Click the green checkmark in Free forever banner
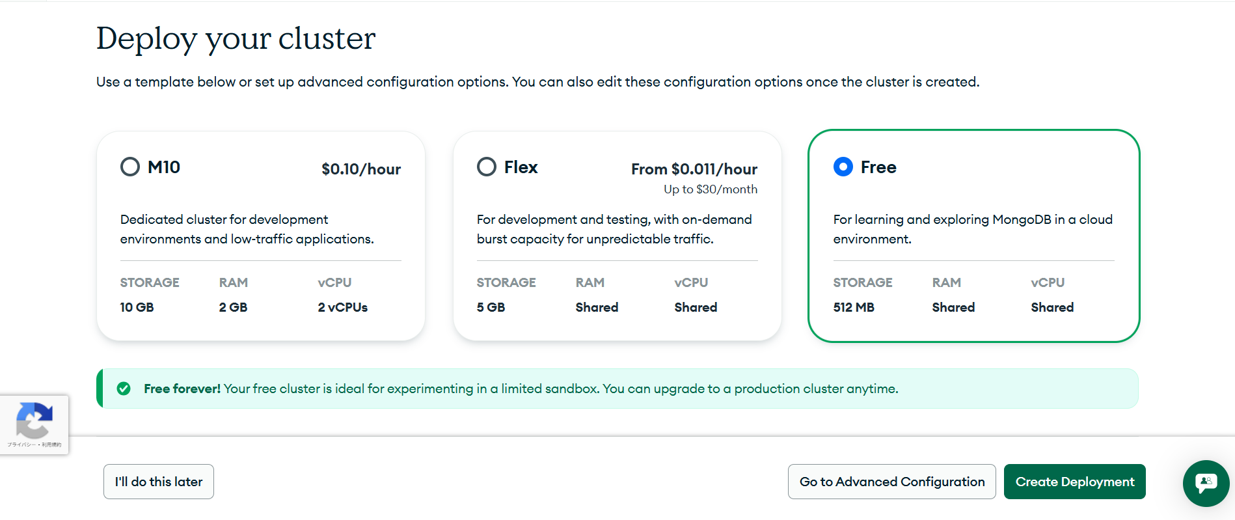1235x520 pixels. [x=124, y=389]
